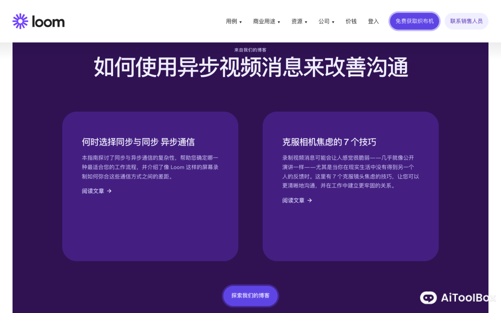Open the 阅读文章 link on the right card
Screen dimensions: 501x313
coord(293,200)
